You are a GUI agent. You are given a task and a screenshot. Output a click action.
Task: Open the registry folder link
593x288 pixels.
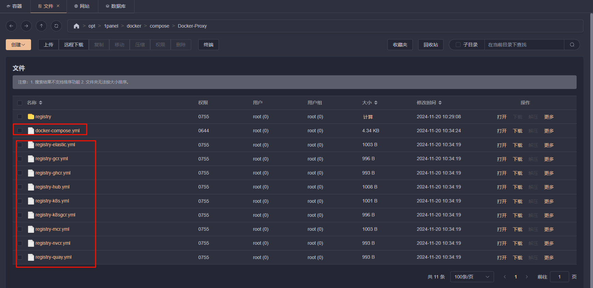(x=43, y=117)
